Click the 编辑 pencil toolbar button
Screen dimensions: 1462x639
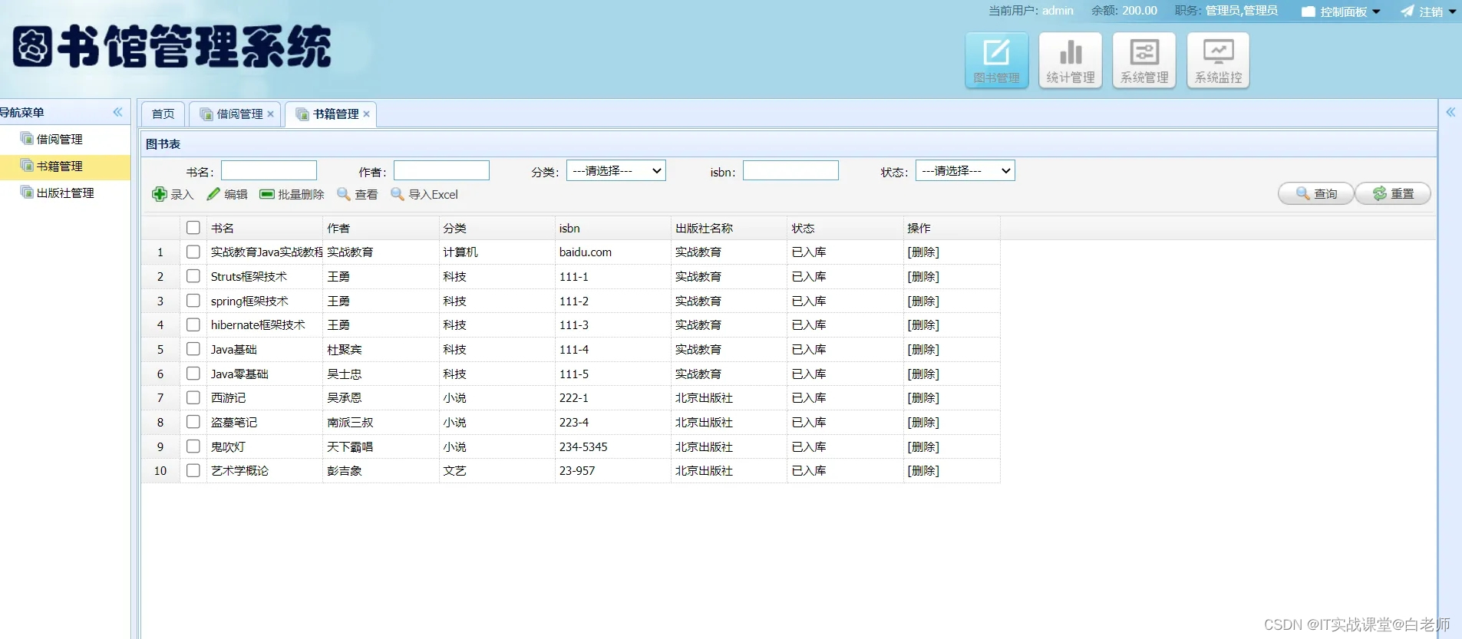click(x=227, y=194)
